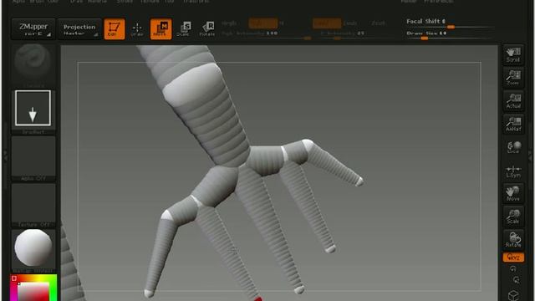The image size is (535, 301).
Task: Enable the Mrgb paint mode
Action: pos(229,23)
